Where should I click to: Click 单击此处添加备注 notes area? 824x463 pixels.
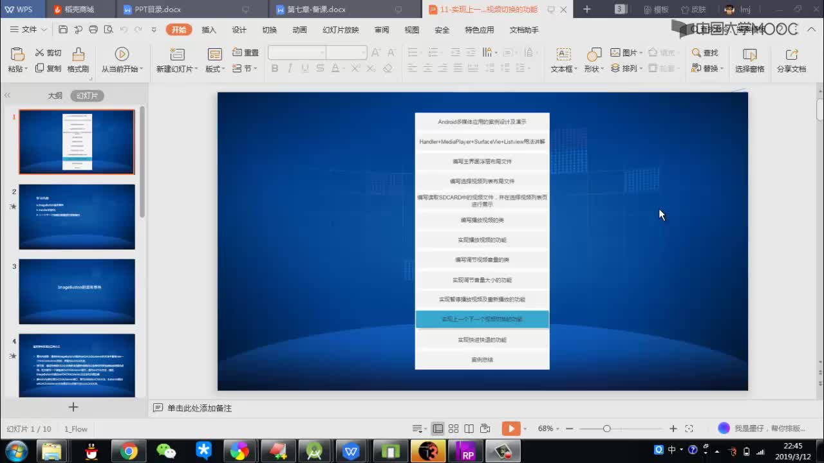200,408
